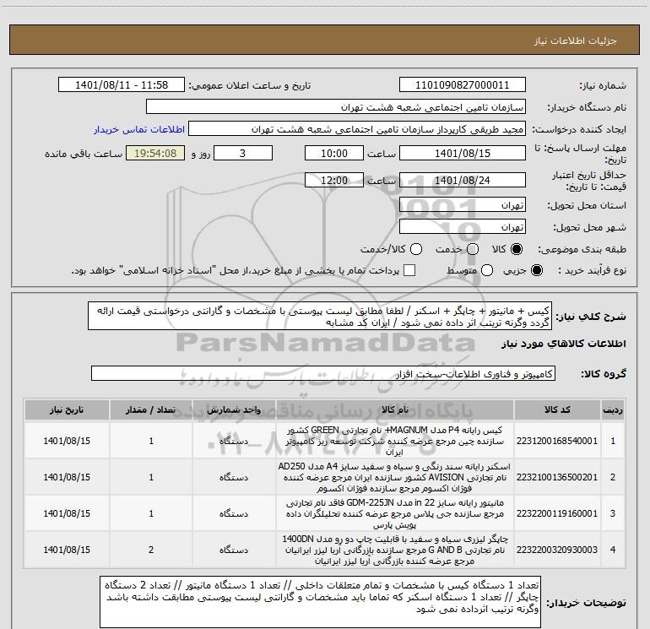Click the remaining time 19:54:08 field

click(x=155, y=153)
